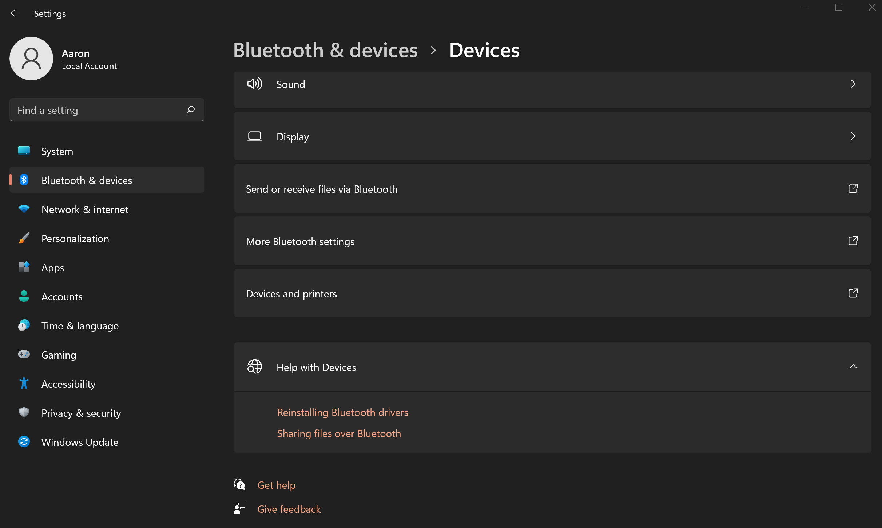Click the Accounts person icon in sidebar

24,296
